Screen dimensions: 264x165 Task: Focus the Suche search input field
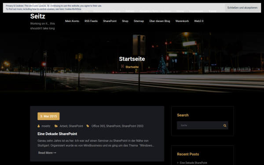(x=200, y=125)
